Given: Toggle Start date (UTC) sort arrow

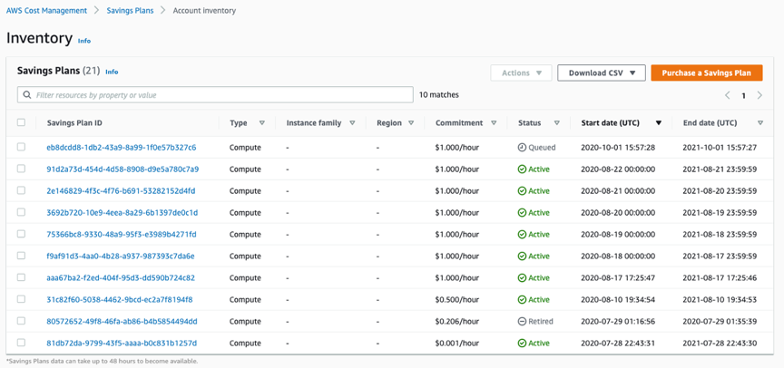Looking at the screenshot, I should (659, 123).
